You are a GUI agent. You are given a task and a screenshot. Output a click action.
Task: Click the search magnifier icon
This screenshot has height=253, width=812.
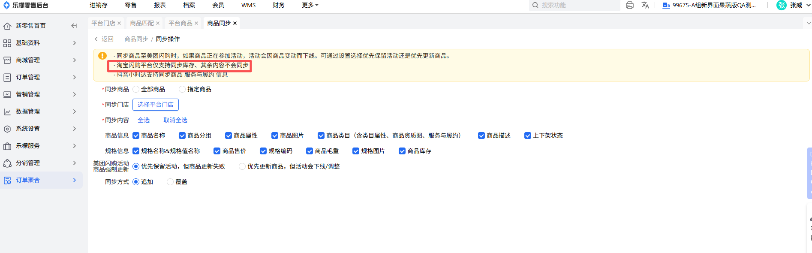click(x=535, y=5)
